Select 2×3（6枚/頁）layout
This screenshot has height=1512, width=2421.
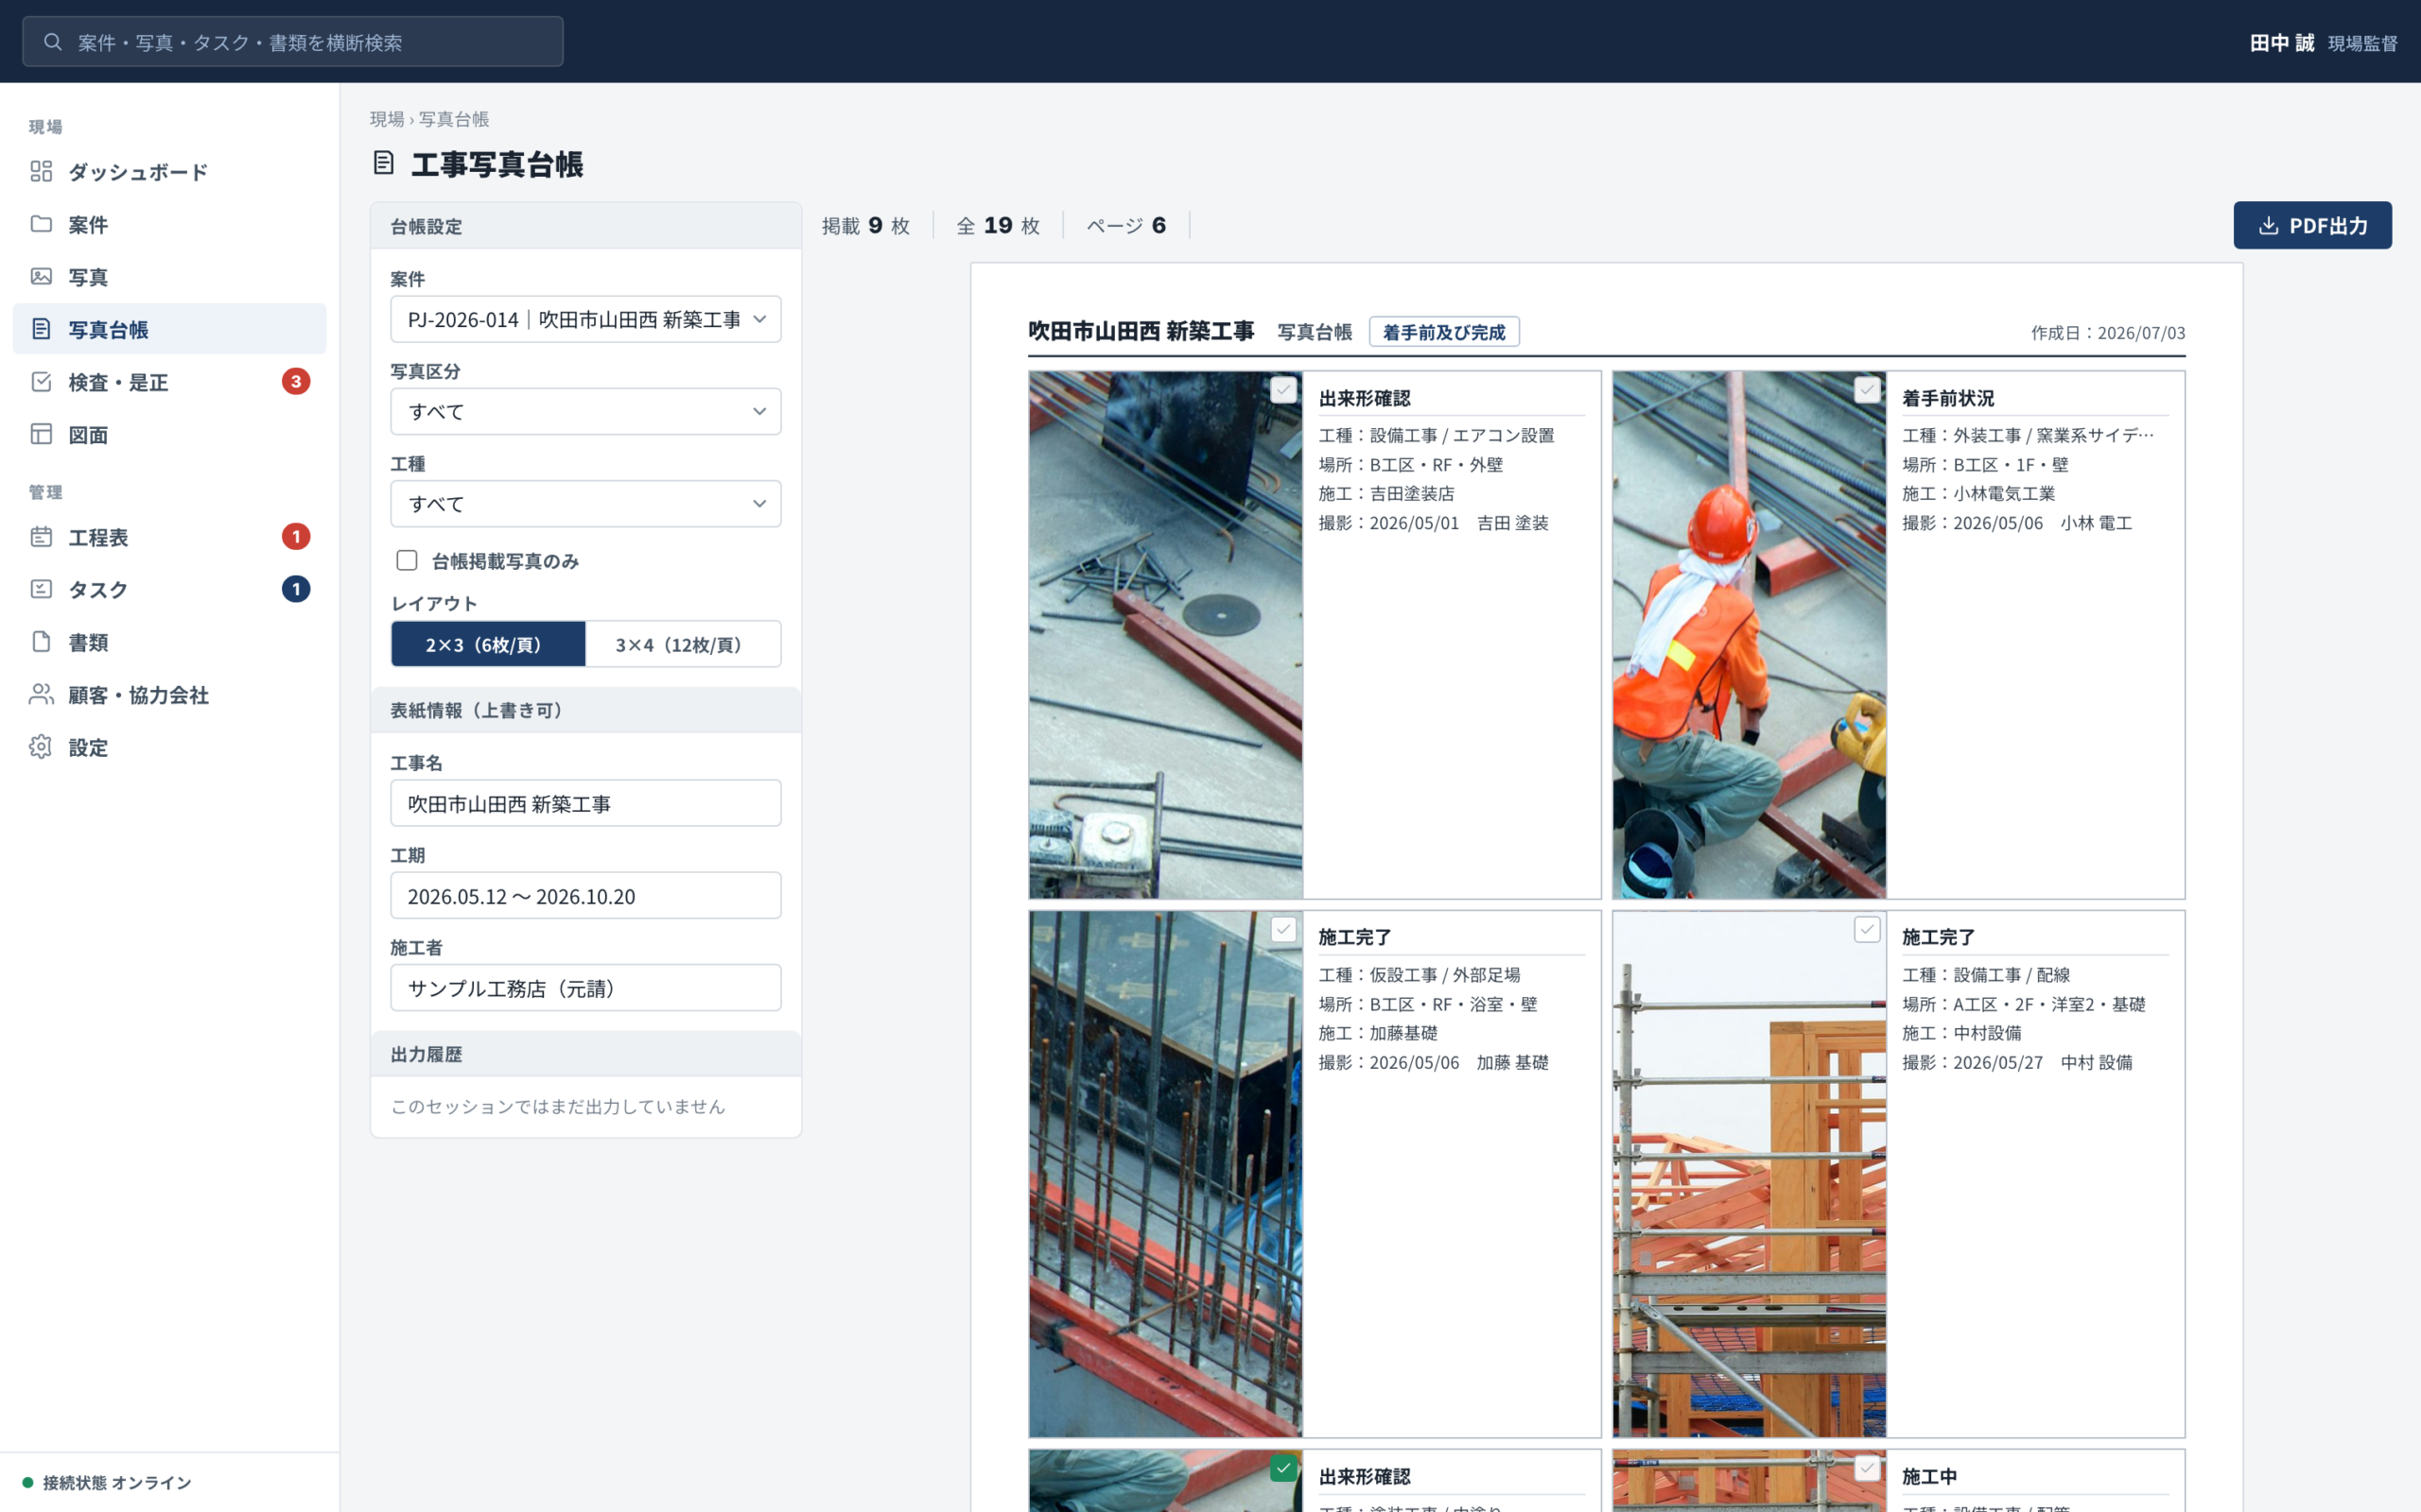[x=488, y=644]
